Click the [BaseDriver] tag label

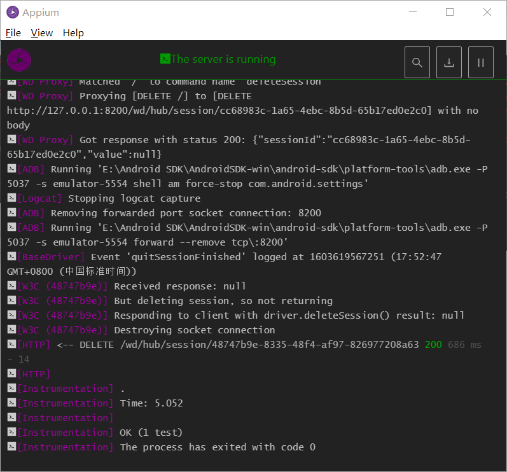(51, 257)
